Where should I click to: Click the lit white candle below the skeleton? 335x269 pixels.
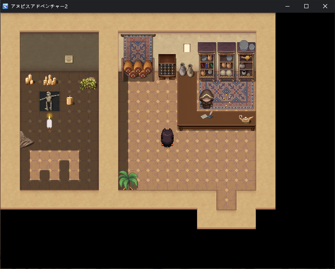(x=50, y=121)
